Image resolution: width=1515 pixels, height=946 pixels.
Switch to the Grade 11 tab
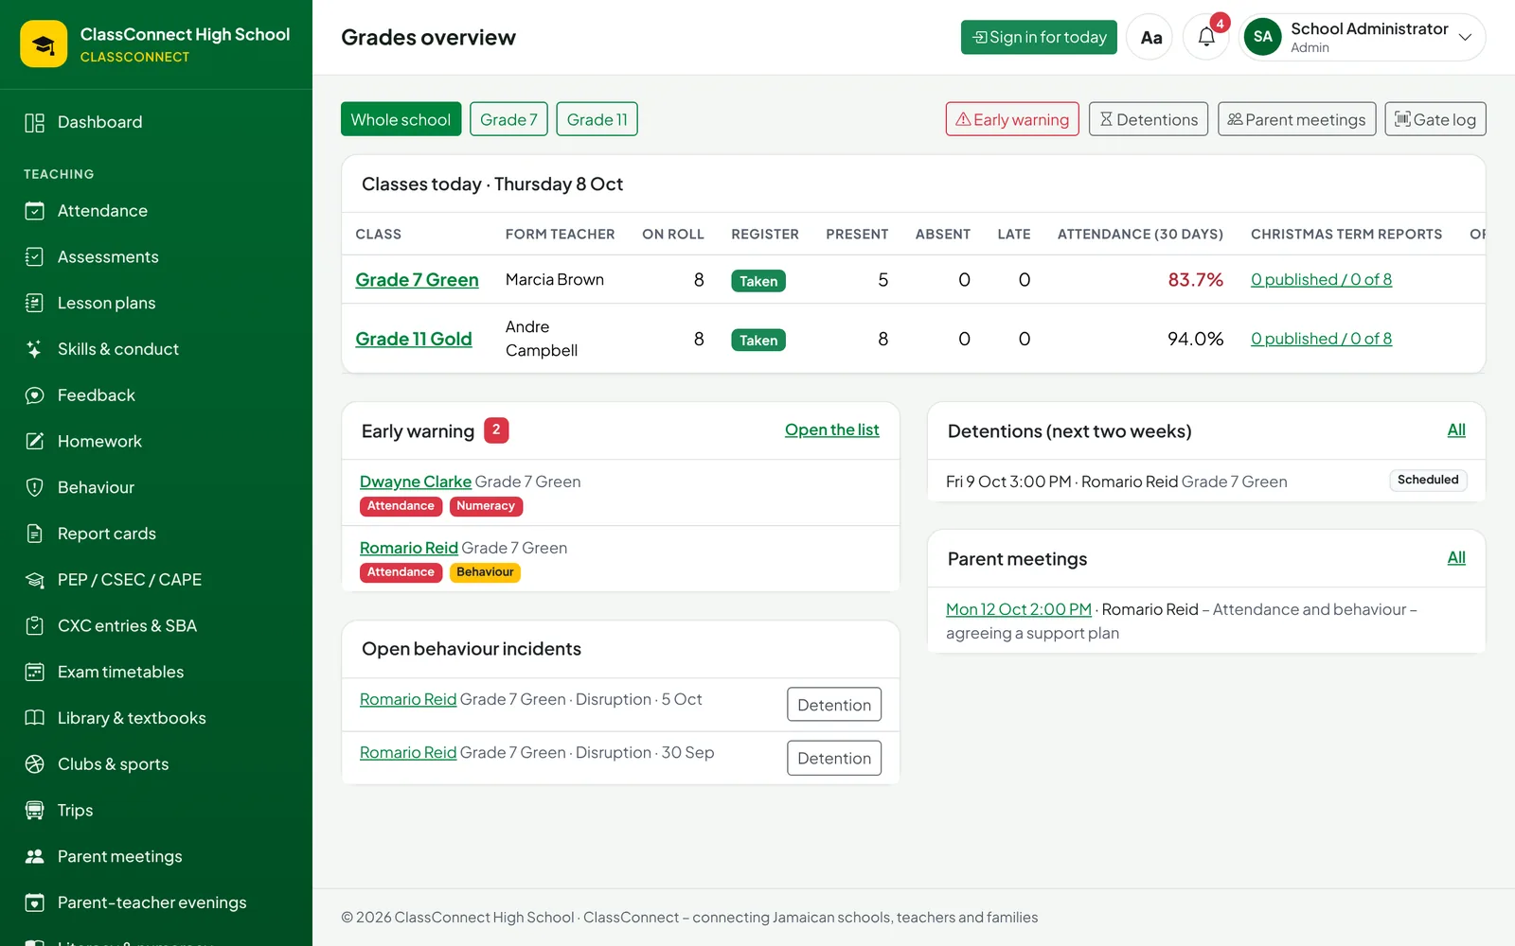[597, 119]
